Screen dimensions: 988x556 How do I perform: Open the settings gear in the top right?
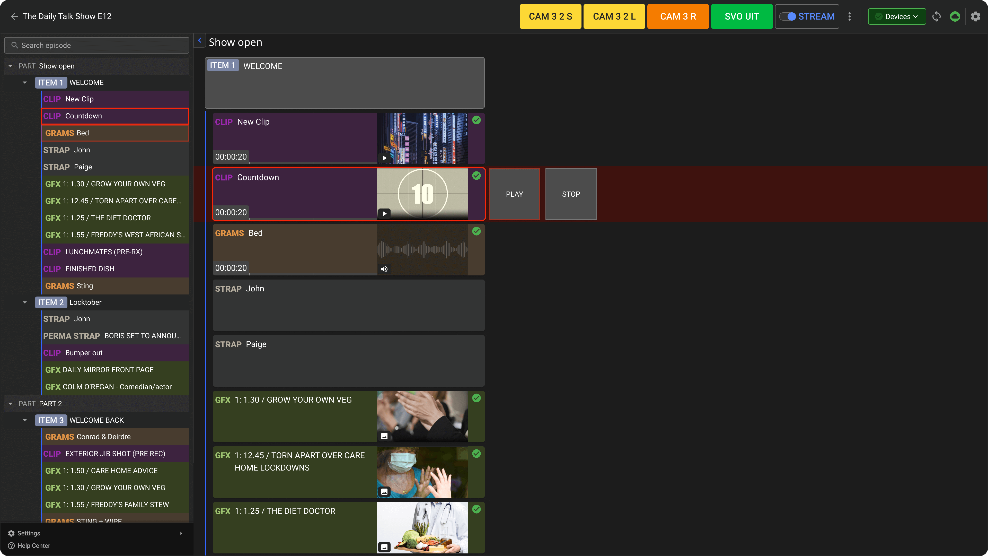[976, 16]
